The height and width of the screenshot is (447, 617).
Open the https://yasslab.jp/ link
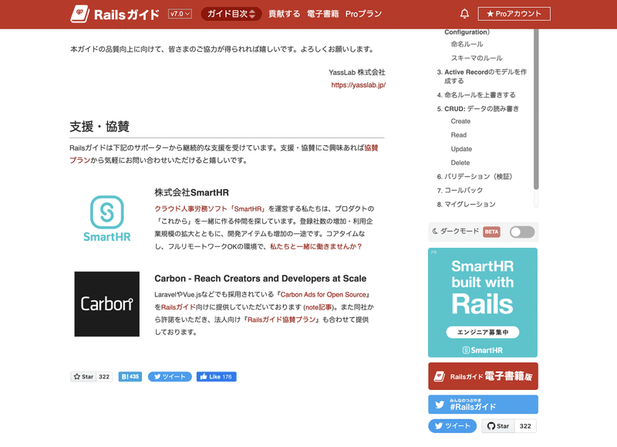click(358, 85)
